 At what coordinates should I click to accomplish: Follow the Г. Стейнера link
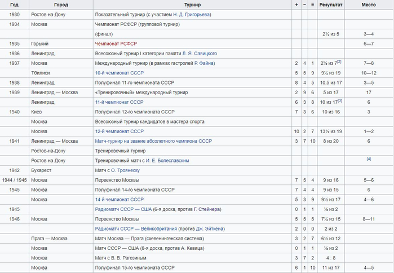[x=207, y=209]
